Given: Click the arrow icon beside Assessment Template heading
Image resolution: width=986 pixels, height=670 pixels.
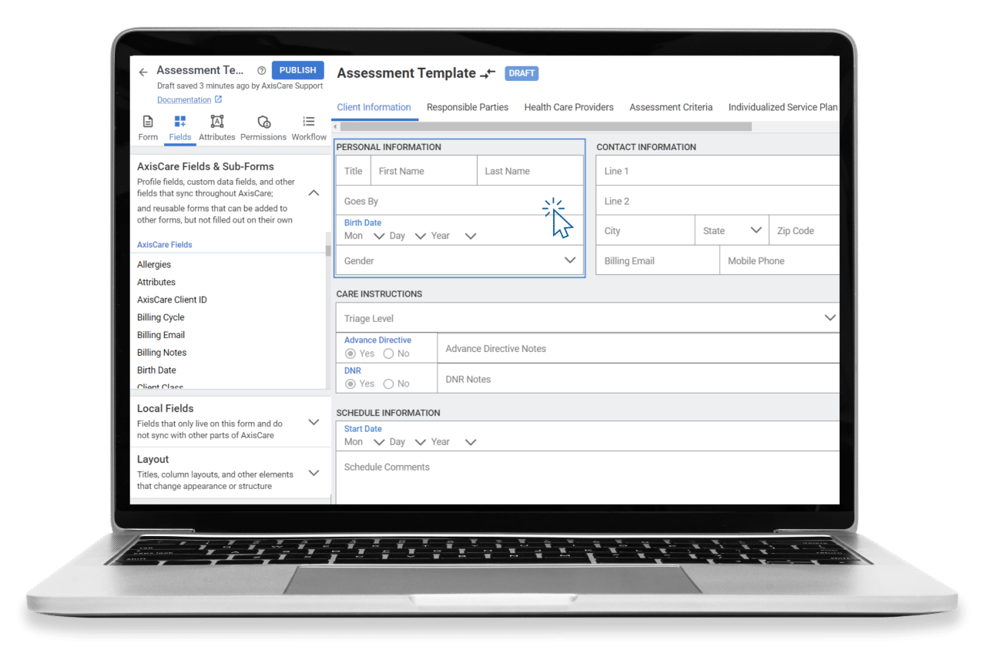Looking at the screenshot, I should (487, 72).
